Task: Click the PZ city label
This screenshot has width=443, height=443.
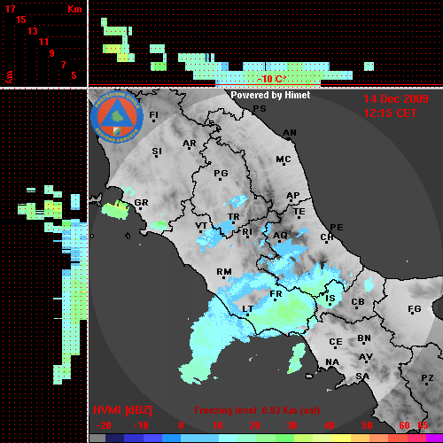Action: point(427,377)
